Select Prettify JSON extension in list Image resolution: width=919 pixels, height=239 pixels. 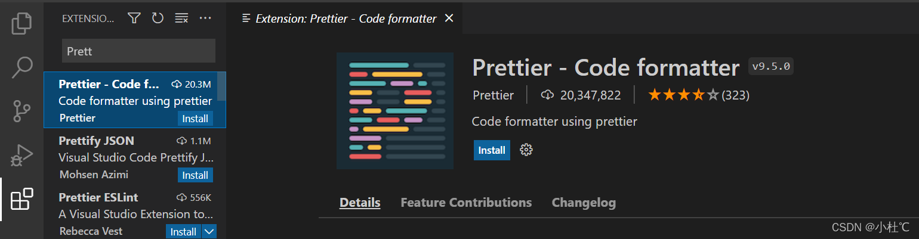click(x=135, y=157)
